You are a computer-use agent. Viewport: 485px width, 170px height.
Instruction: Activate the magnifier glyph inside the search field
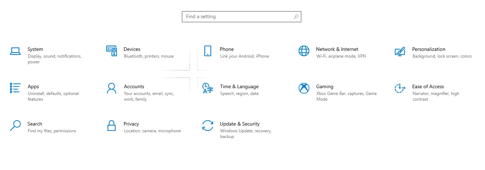coord(296,17)
